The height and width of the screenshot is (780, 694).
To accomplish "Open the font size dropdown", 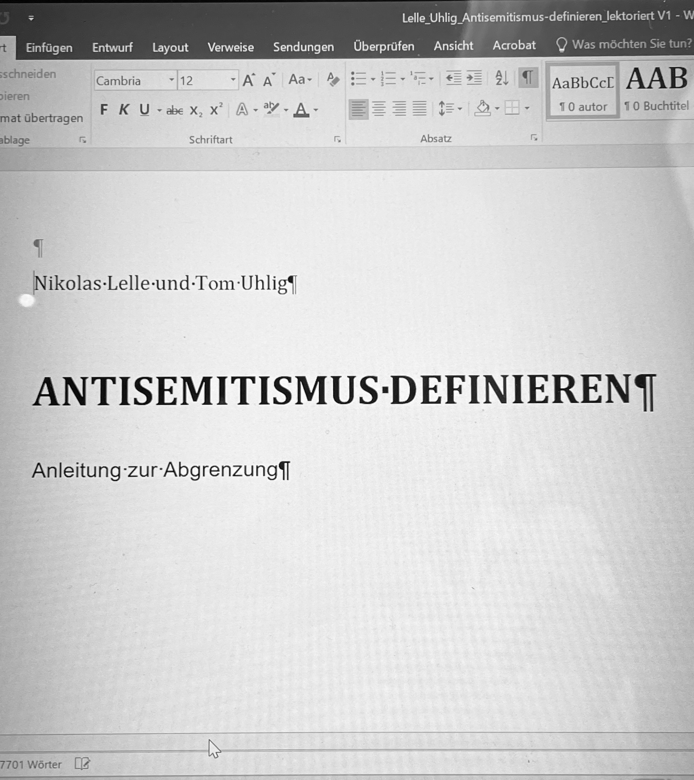I will coord(233,80).
